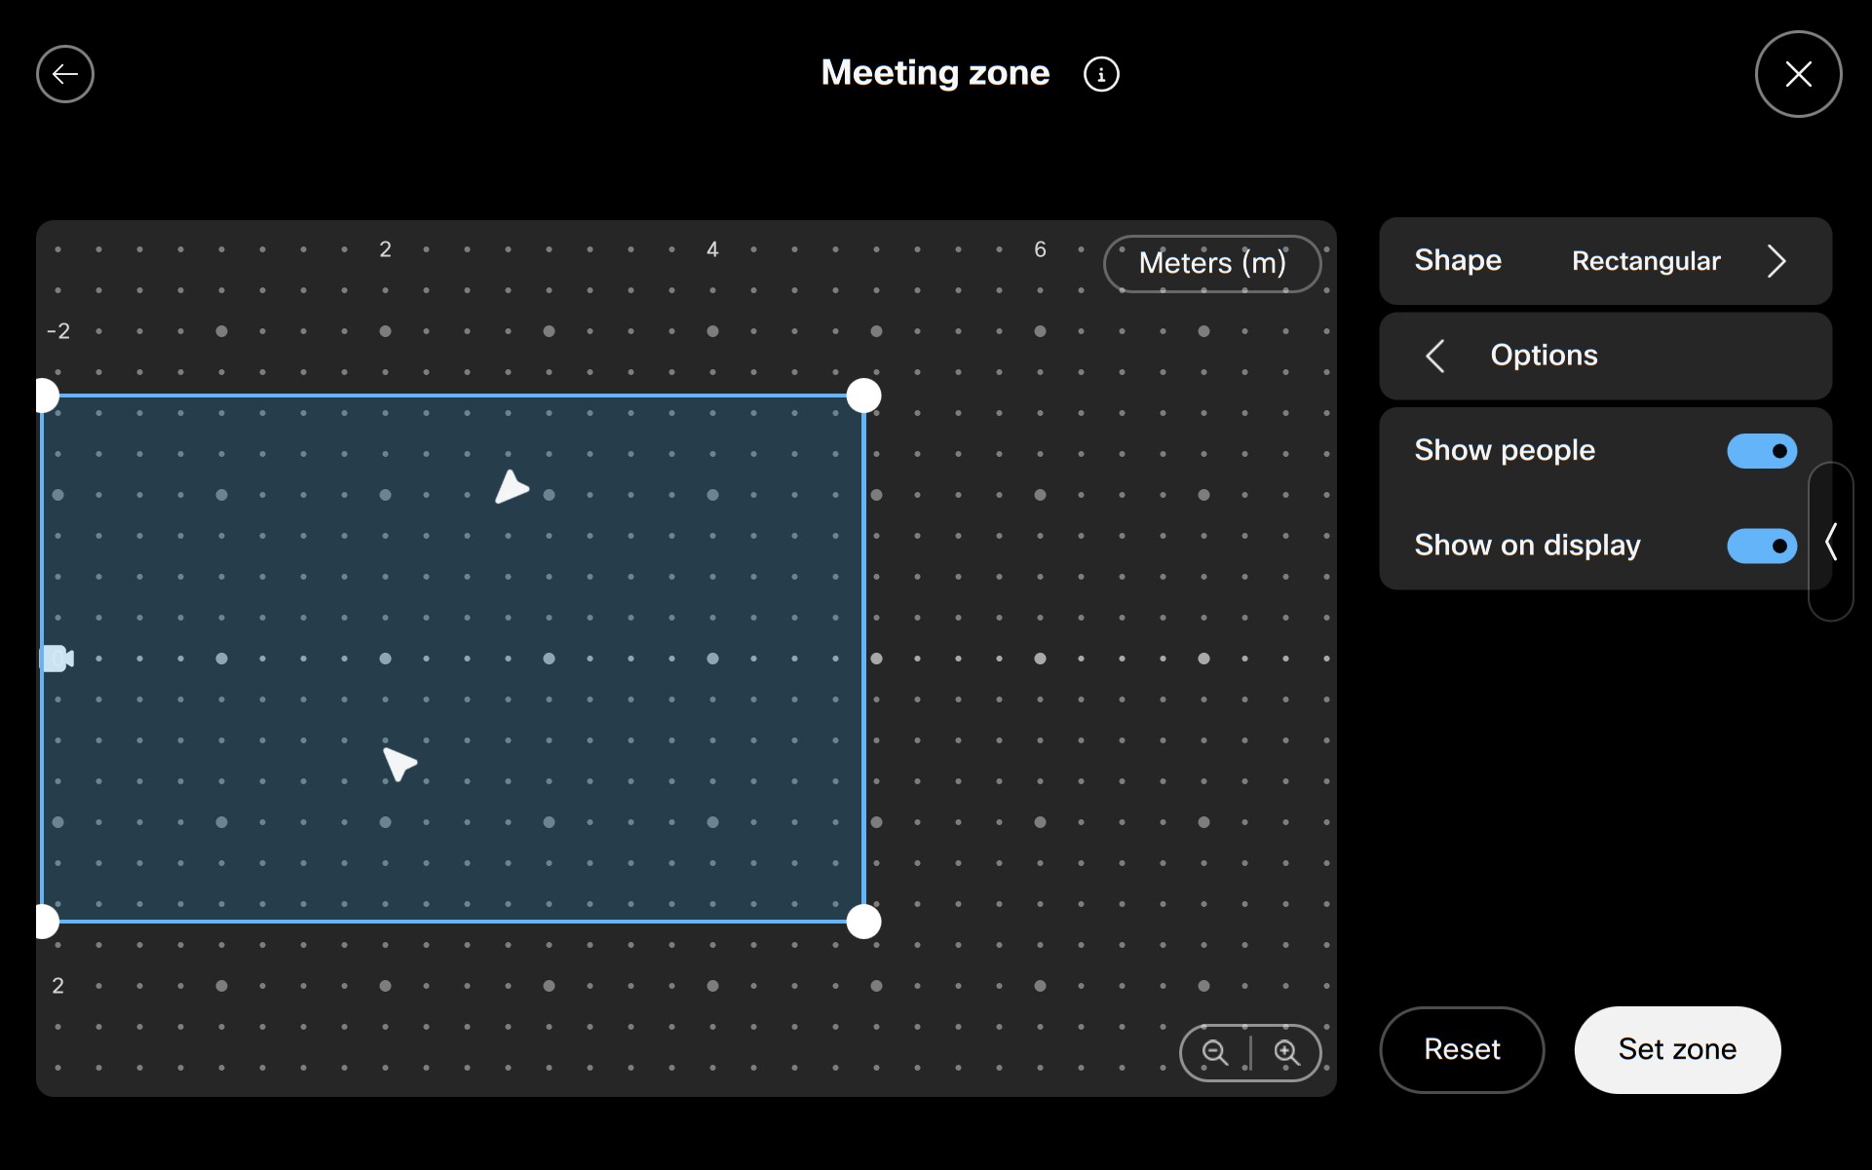Click the back arrow at top left
The image size is (1872, 1170).
coord(64,73)
